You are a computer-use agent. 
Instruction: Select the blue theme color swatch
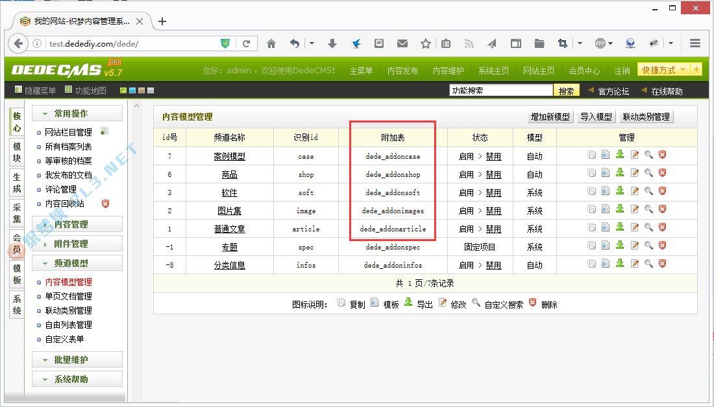coord(132,91)
